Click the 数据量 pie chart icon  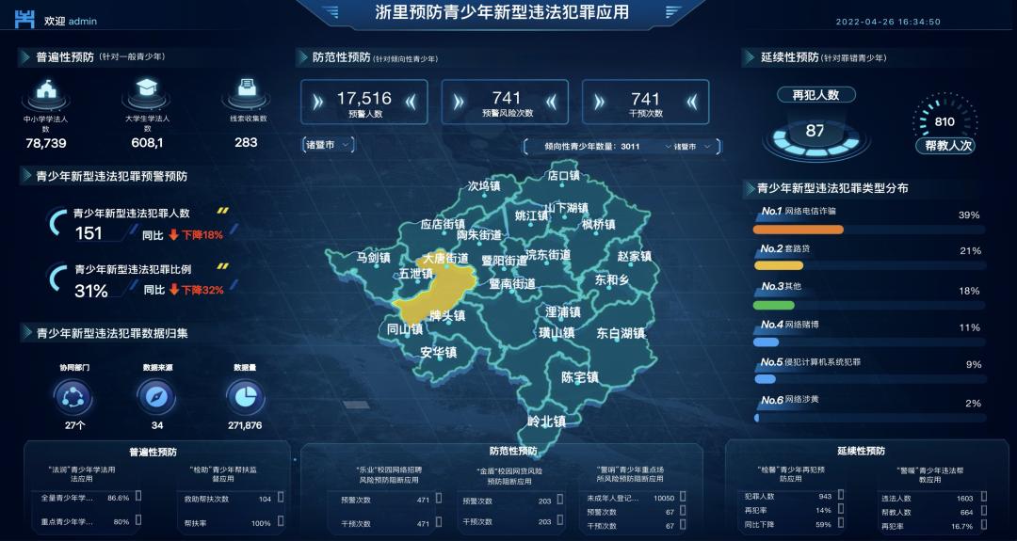245,396
